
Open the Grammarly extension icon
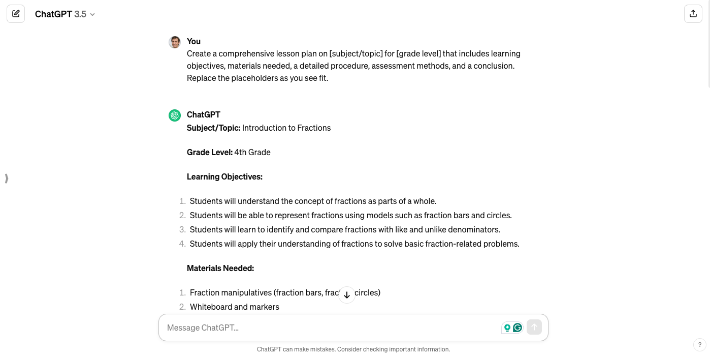[518, 328]
